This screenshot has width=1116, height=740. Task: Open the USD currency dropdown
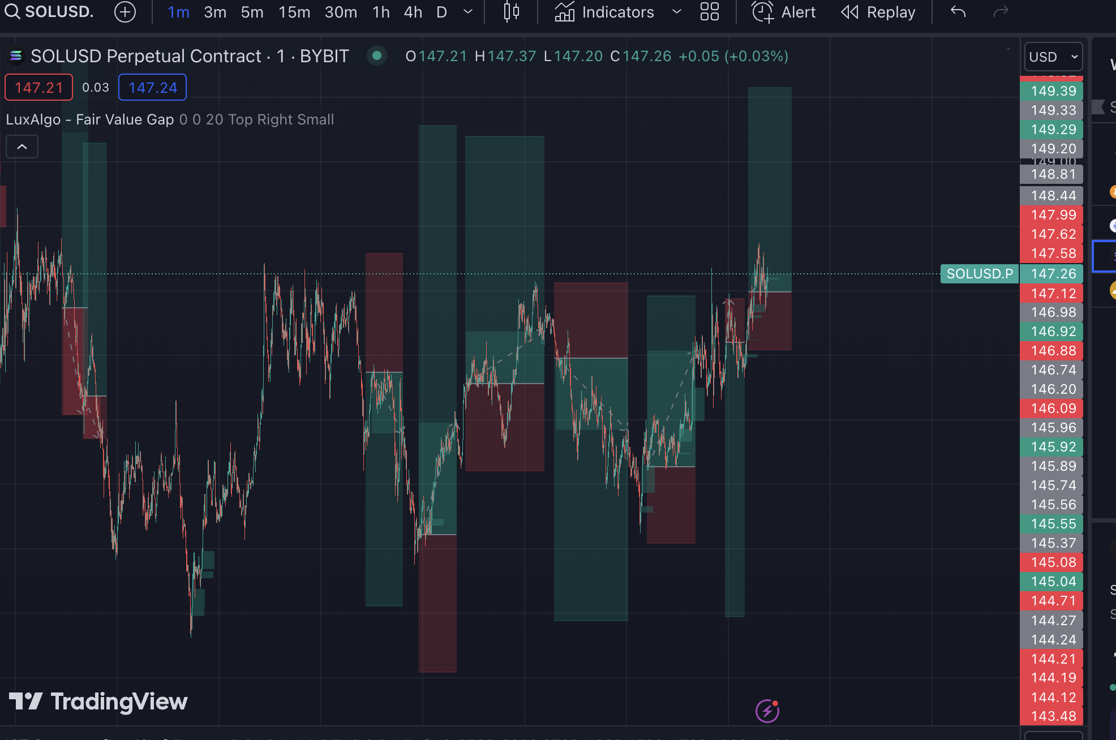tap(1053, 57)
